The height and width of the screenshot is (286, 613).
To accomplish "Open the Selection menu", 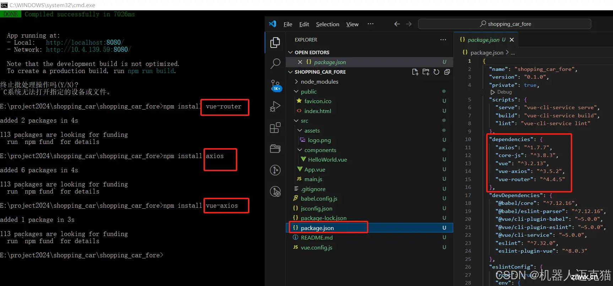I will [327, 24].
